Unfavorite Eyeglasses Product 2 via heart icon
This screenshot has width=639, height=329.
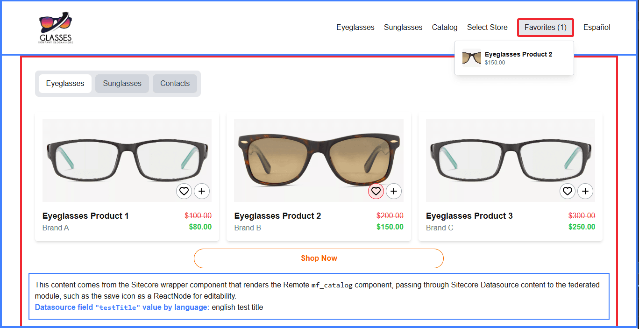tap(376, 191)
